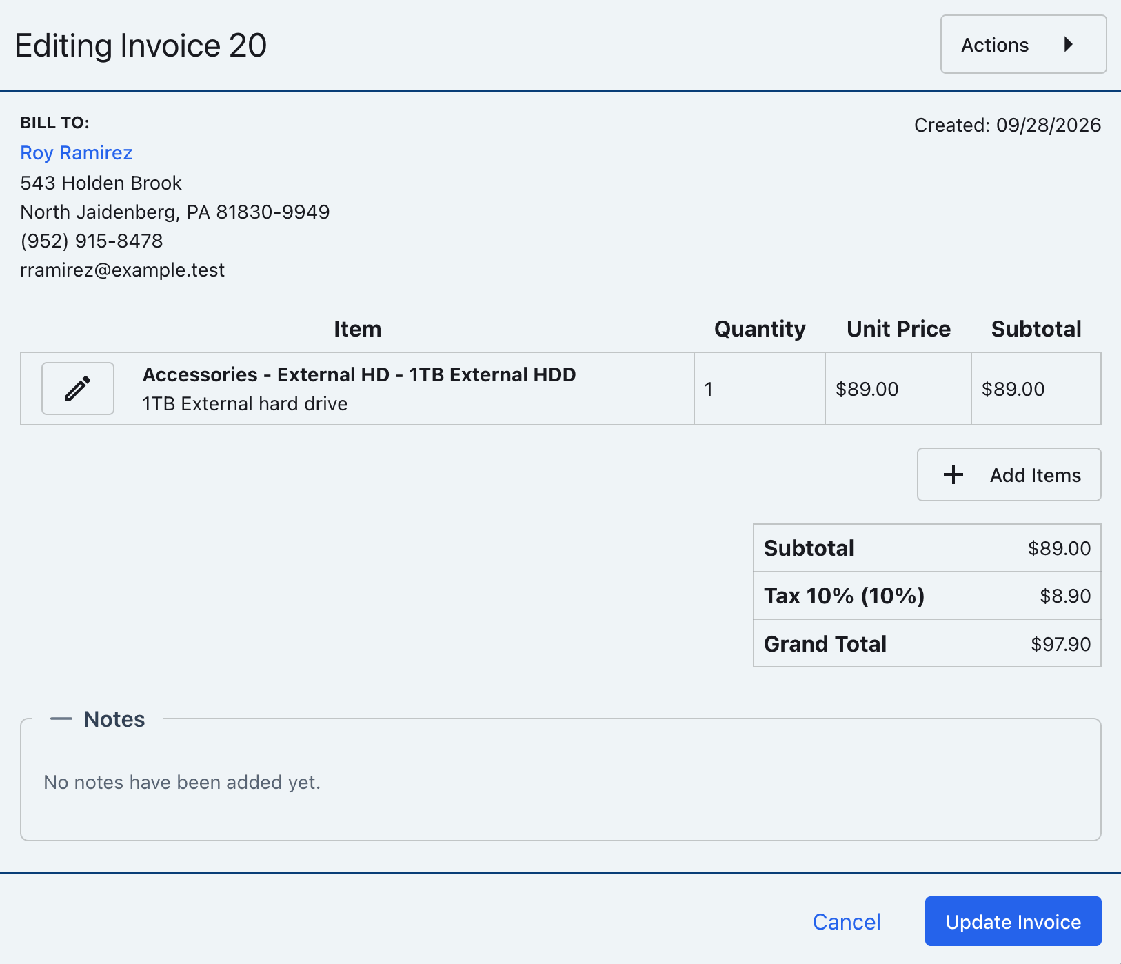Screen dimensions: 1121x964
Task: Click the Grand Total $97.90 value
Action: tap(1060, 644)
